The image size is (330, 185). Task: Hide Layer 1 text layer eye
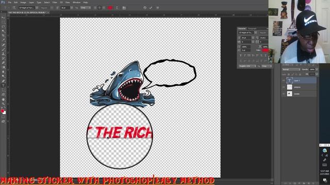(x=284, y=81)
